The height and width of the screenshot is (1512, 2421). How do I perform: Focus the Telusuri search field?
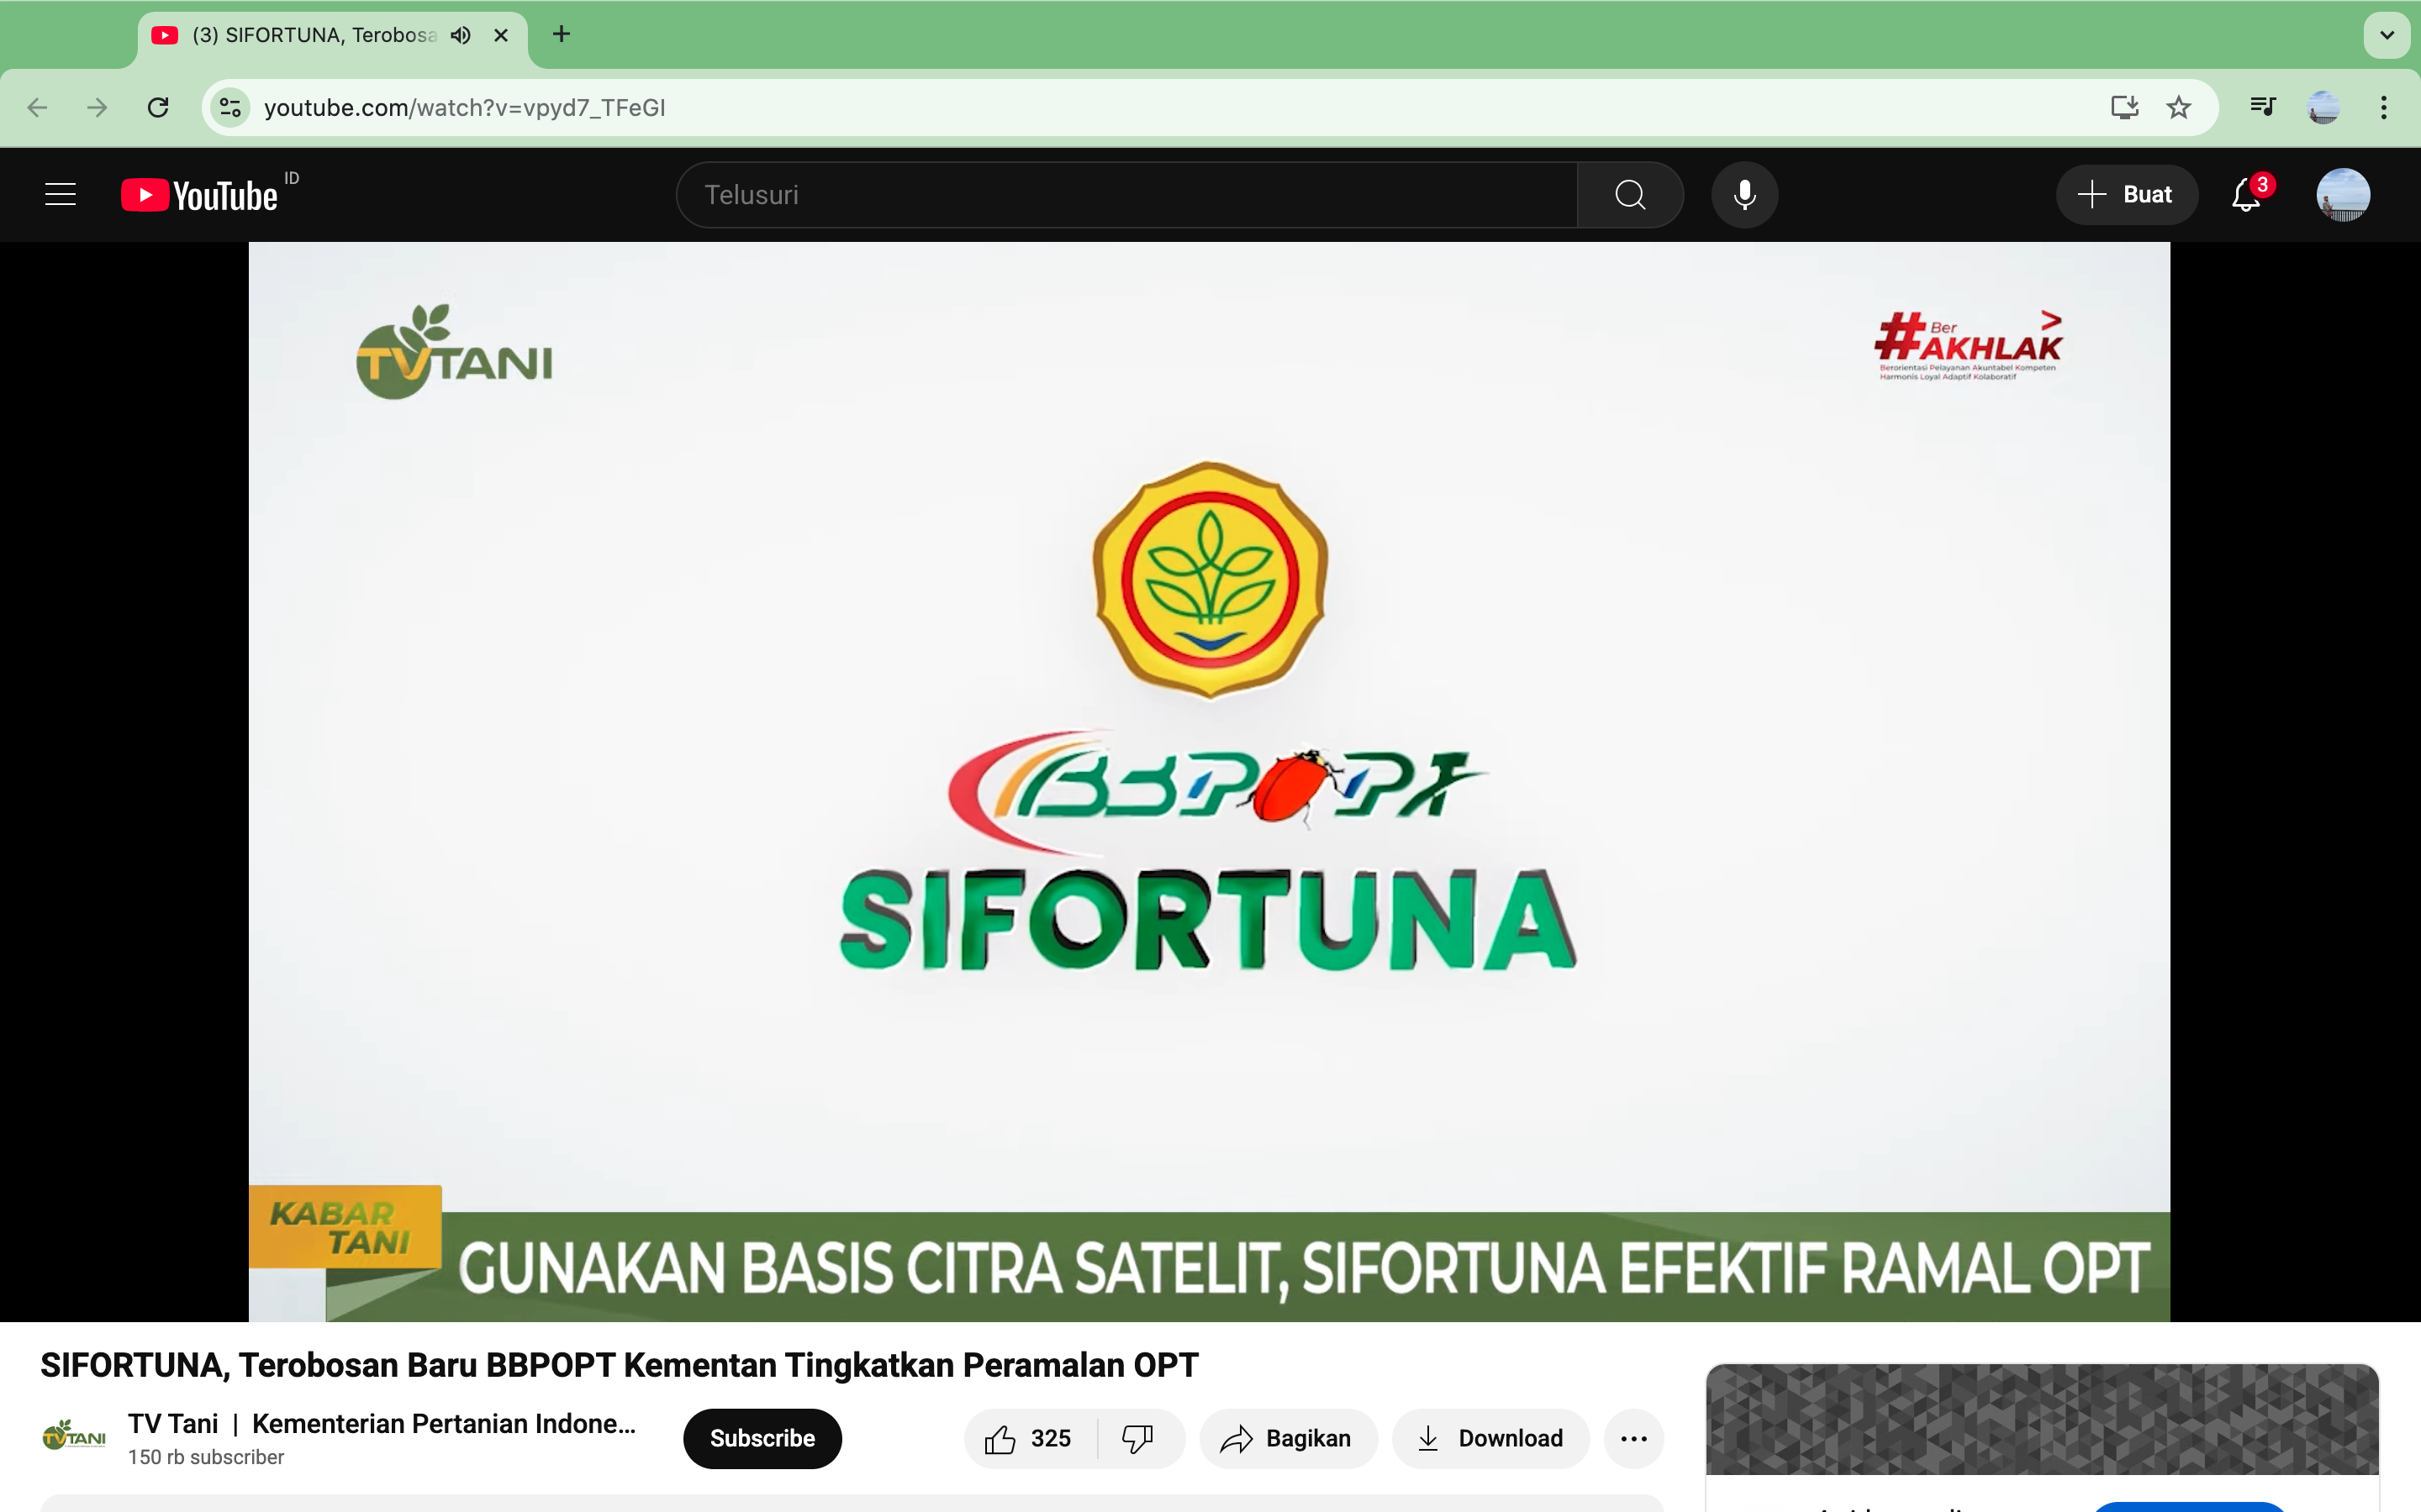click(1127, 195)
